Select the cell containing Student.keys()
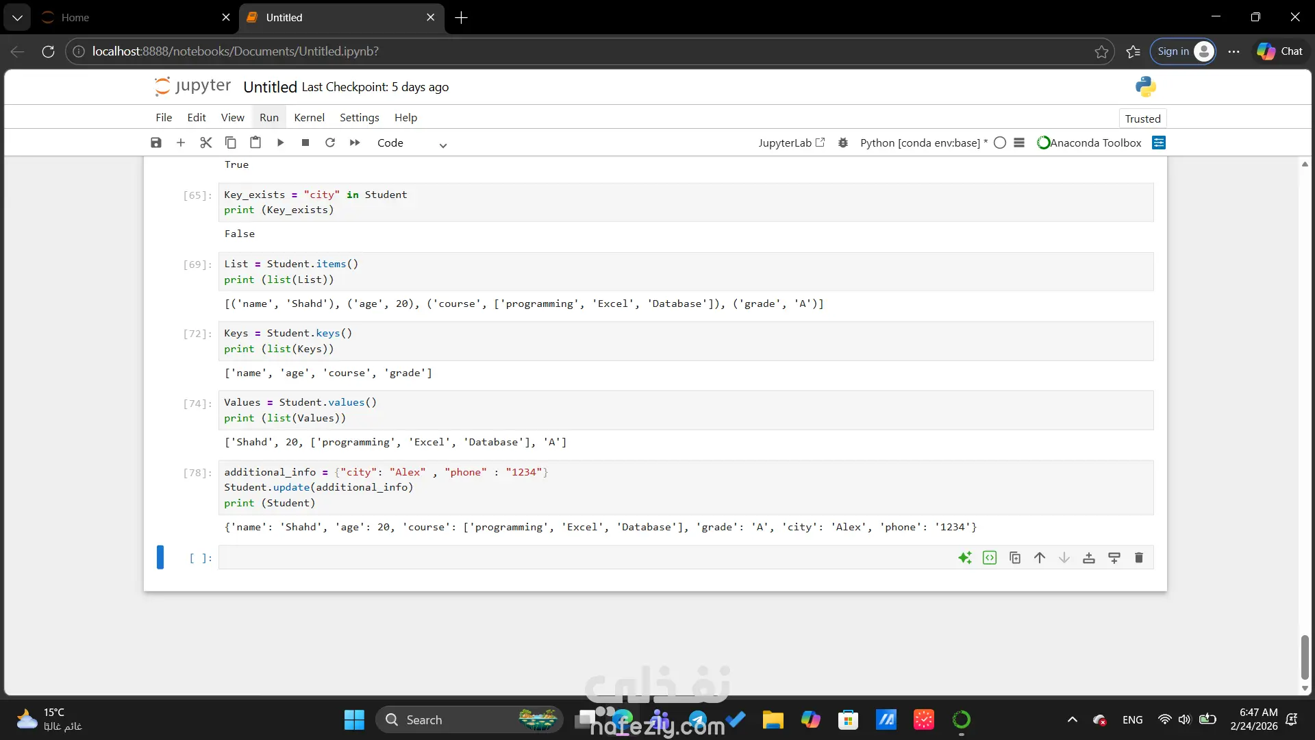 tap(686, 341)
